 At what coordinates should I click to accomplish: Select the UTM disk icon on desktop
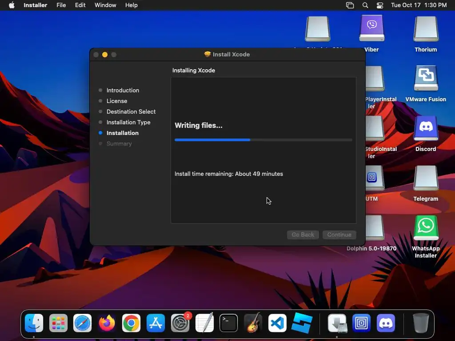375,178
